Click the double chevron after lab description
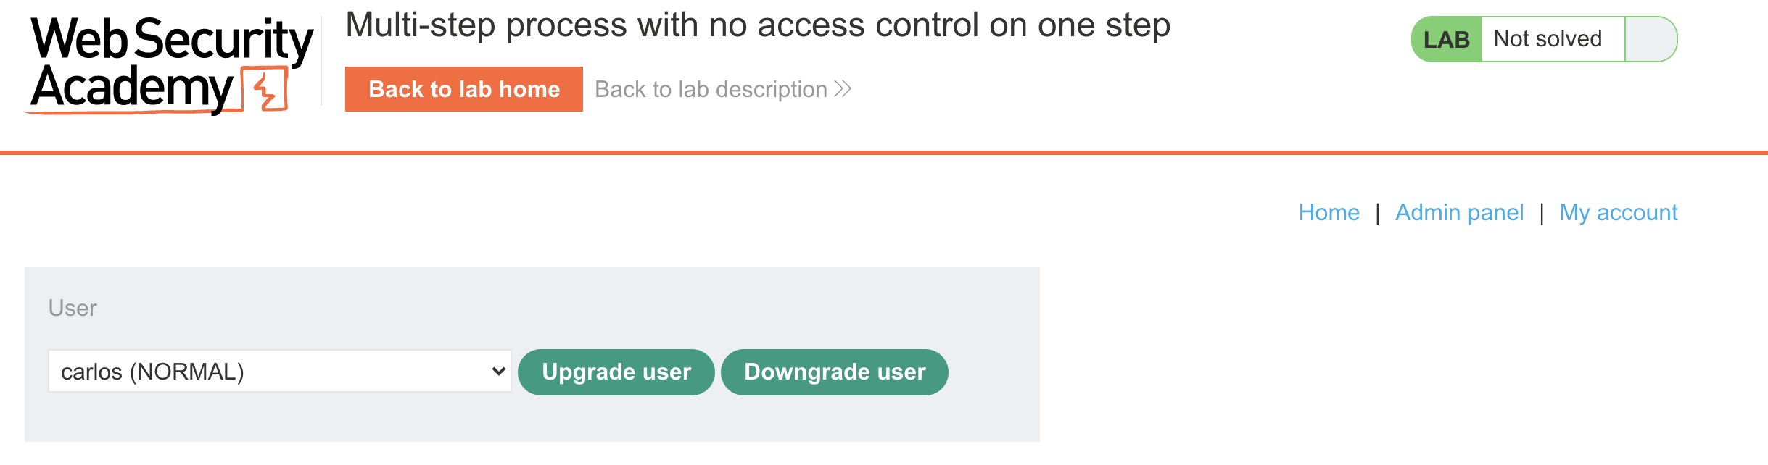This screenshot has width=1768, height=465. (x=843, y=89)
